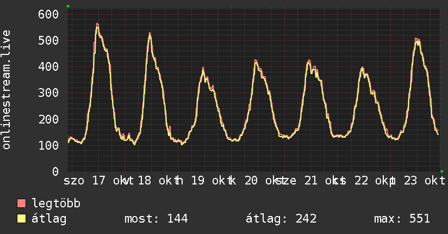Image resolution: width=448 pixels, height=234 pixels.
Task: Click the yellow átlag legend swatch
Action: click(x=21, y=219)
